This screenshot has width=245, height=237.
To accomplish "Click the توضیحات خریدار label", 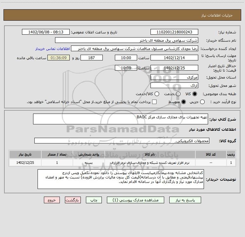I will point(221,179).
